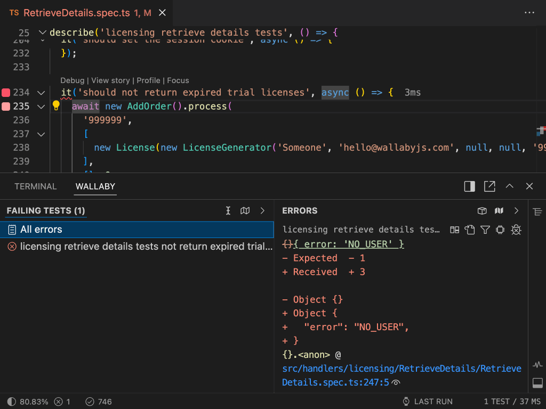Screen dimensions: 546x409
Task: Collapse the fold arrow on line 237
Action: [41, 134]
